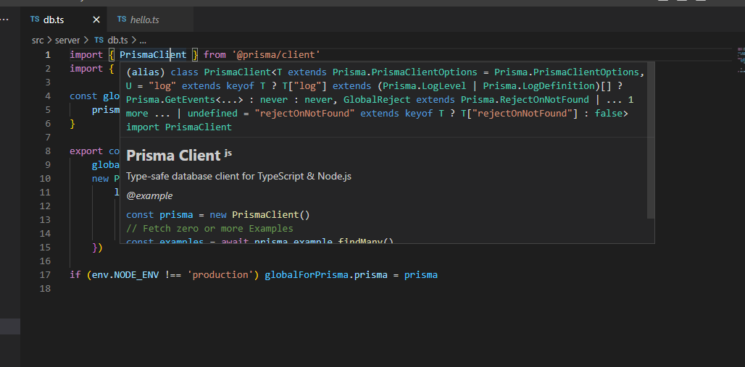Expand the server breadcrumb segment
Image resolution: width=745 pixels, height=367 pixels.
click(67, 41)
